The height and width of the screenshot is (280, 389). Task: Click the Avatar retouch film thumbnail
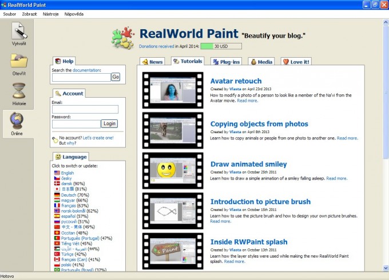click(x=173, y=90)
